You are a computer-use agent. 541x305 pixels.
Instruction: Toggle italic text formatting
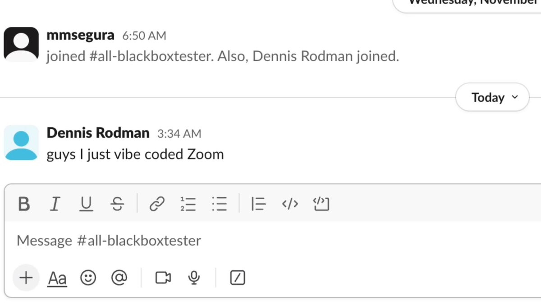(55, 204)
